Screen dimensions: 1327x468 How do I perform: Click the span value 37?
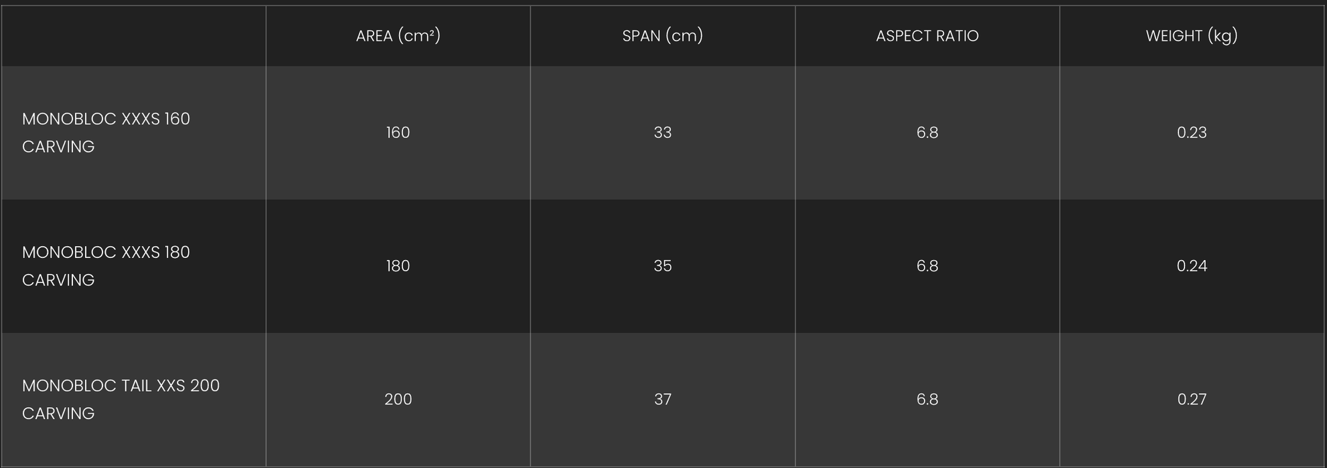click(x=662, y=399)
